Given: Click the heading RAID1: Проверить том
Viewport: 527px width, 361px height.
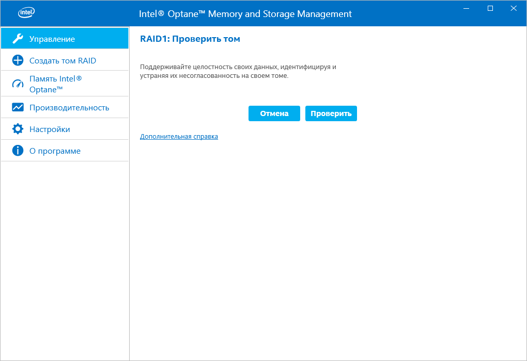Looking at the screenshot, I should pos(190,39).
